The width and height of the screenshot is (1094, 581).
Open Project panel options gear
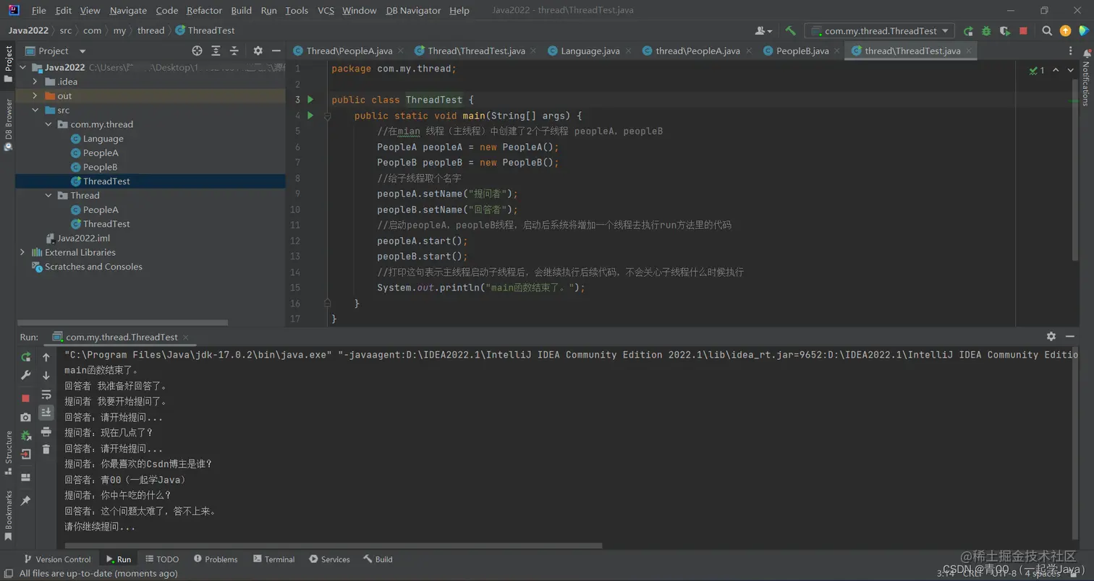coord(258,51)
